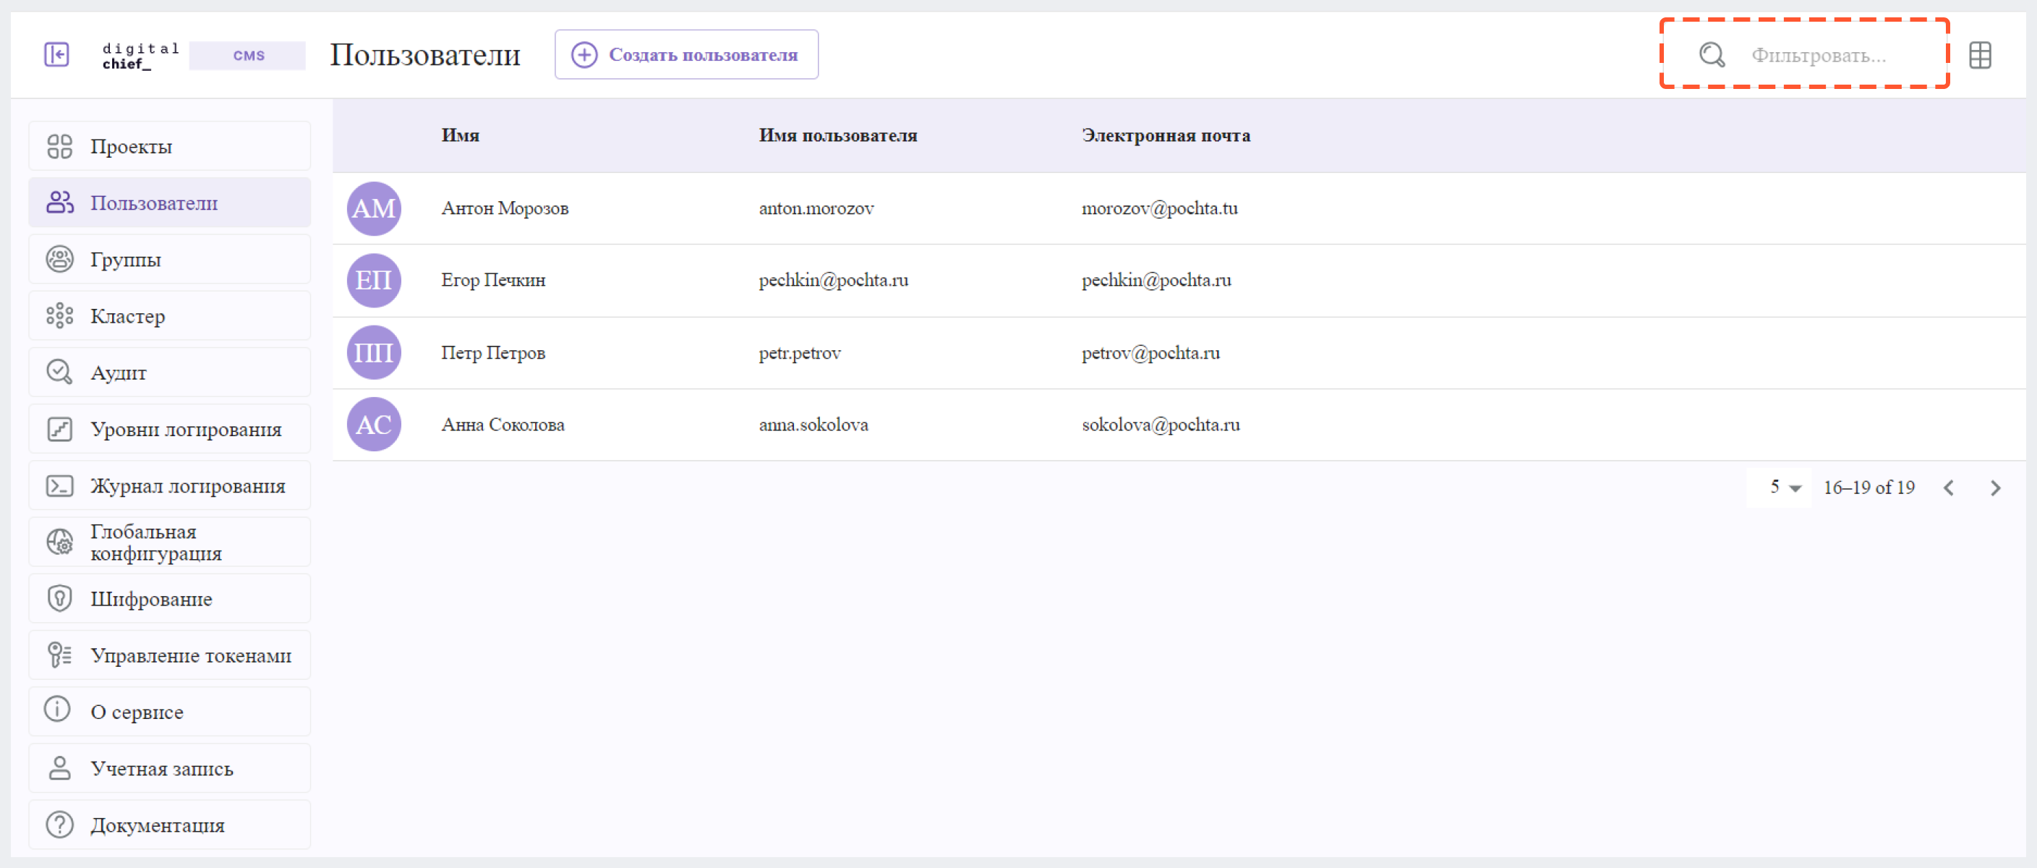Open Учетная запись page

click(x=170, y=768)
